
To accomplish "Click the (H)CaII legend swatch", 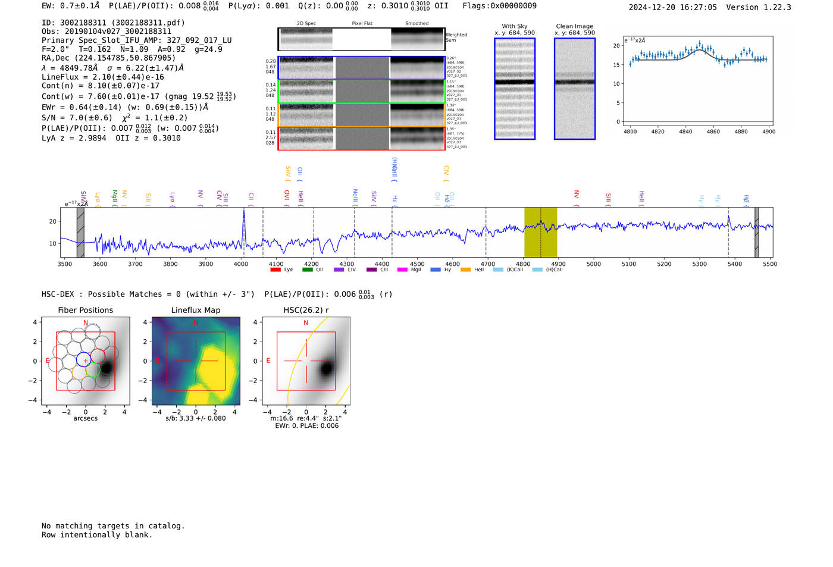I will point(537,270).
